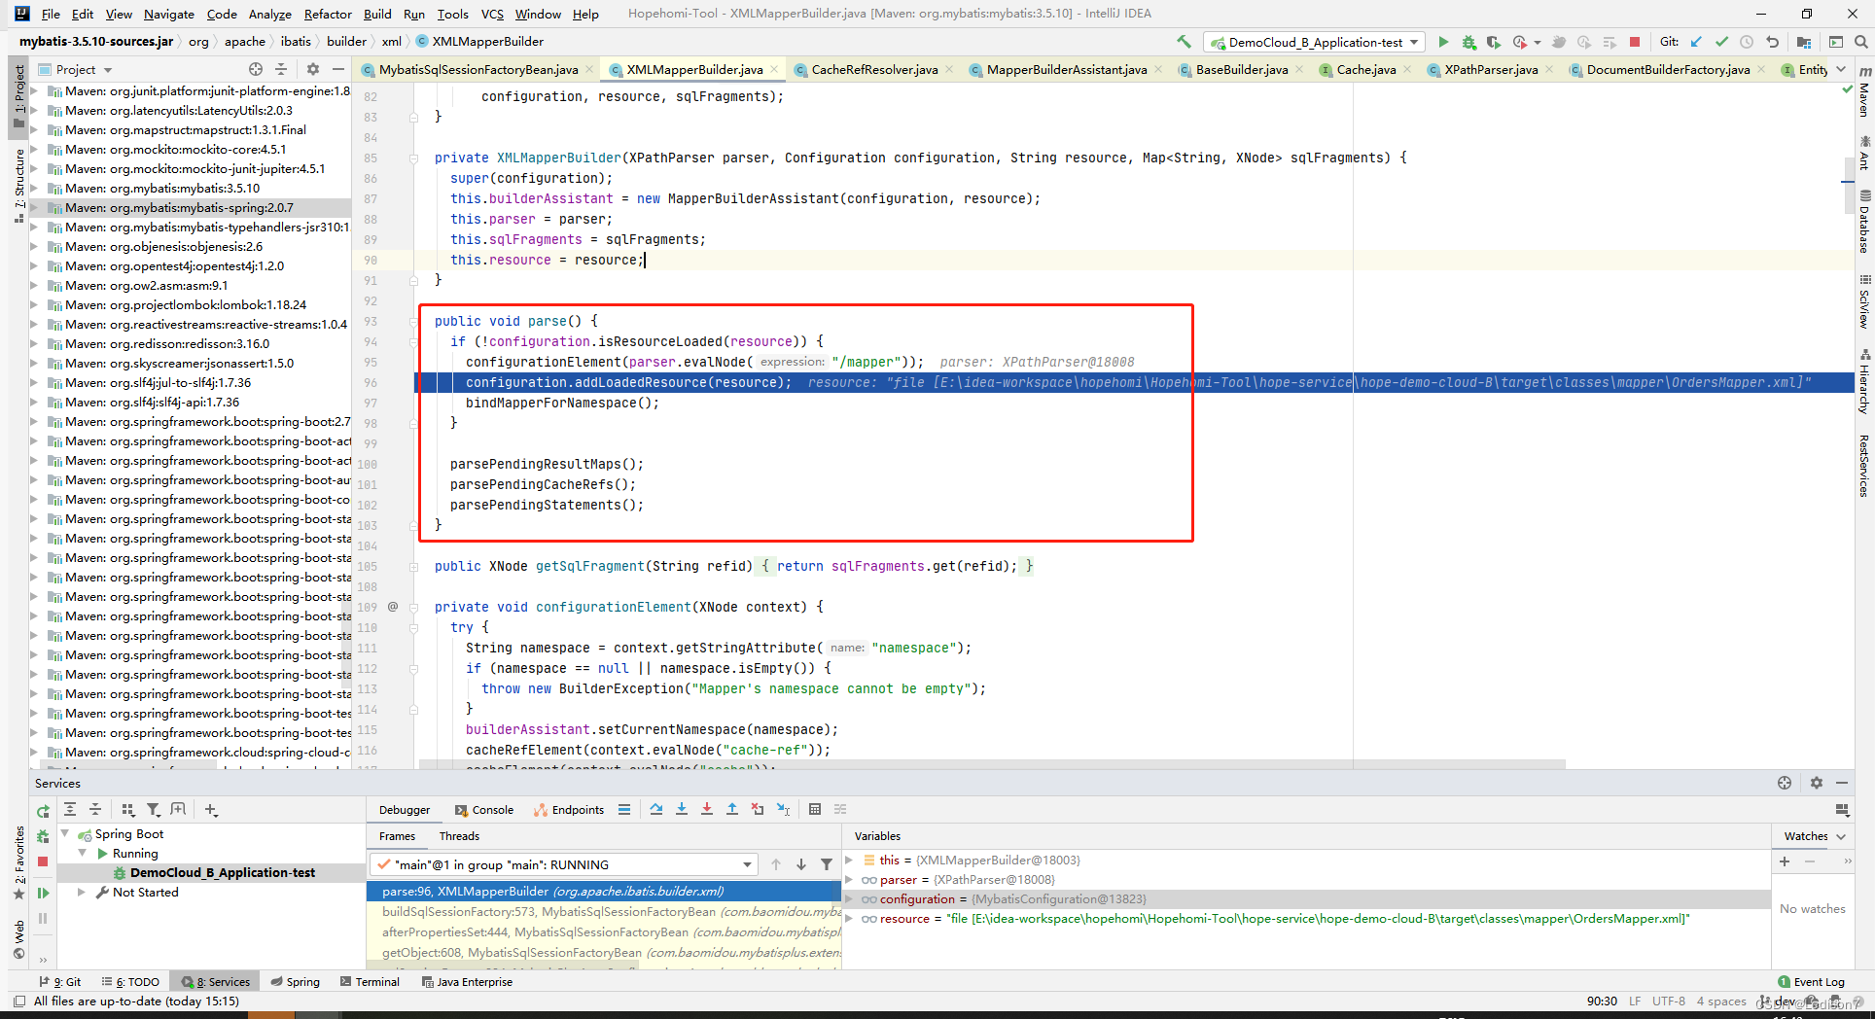Open the Endpoints tab

[x=569, y=810]
